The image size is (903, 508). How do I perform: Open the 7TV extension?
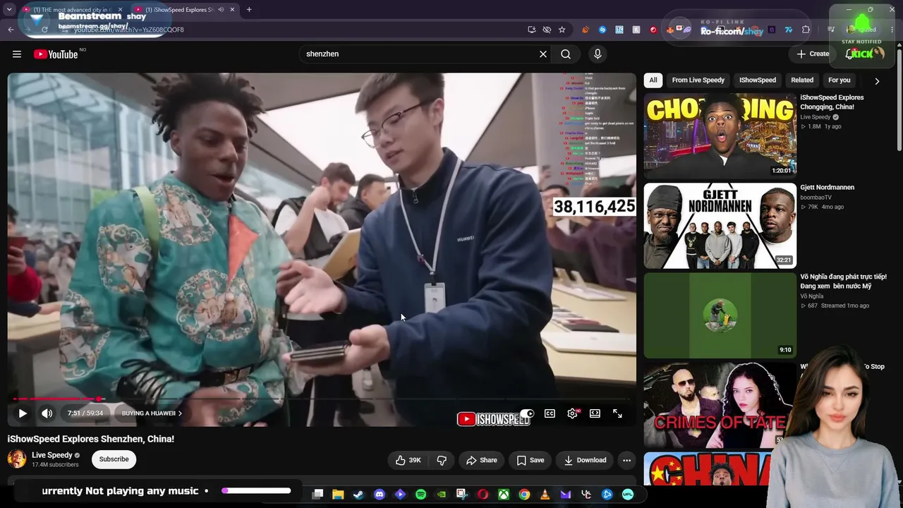tap(789, 30)
